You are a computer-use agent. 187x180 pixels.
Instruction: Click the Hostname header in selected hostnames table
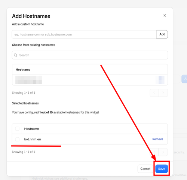point(31,129)
